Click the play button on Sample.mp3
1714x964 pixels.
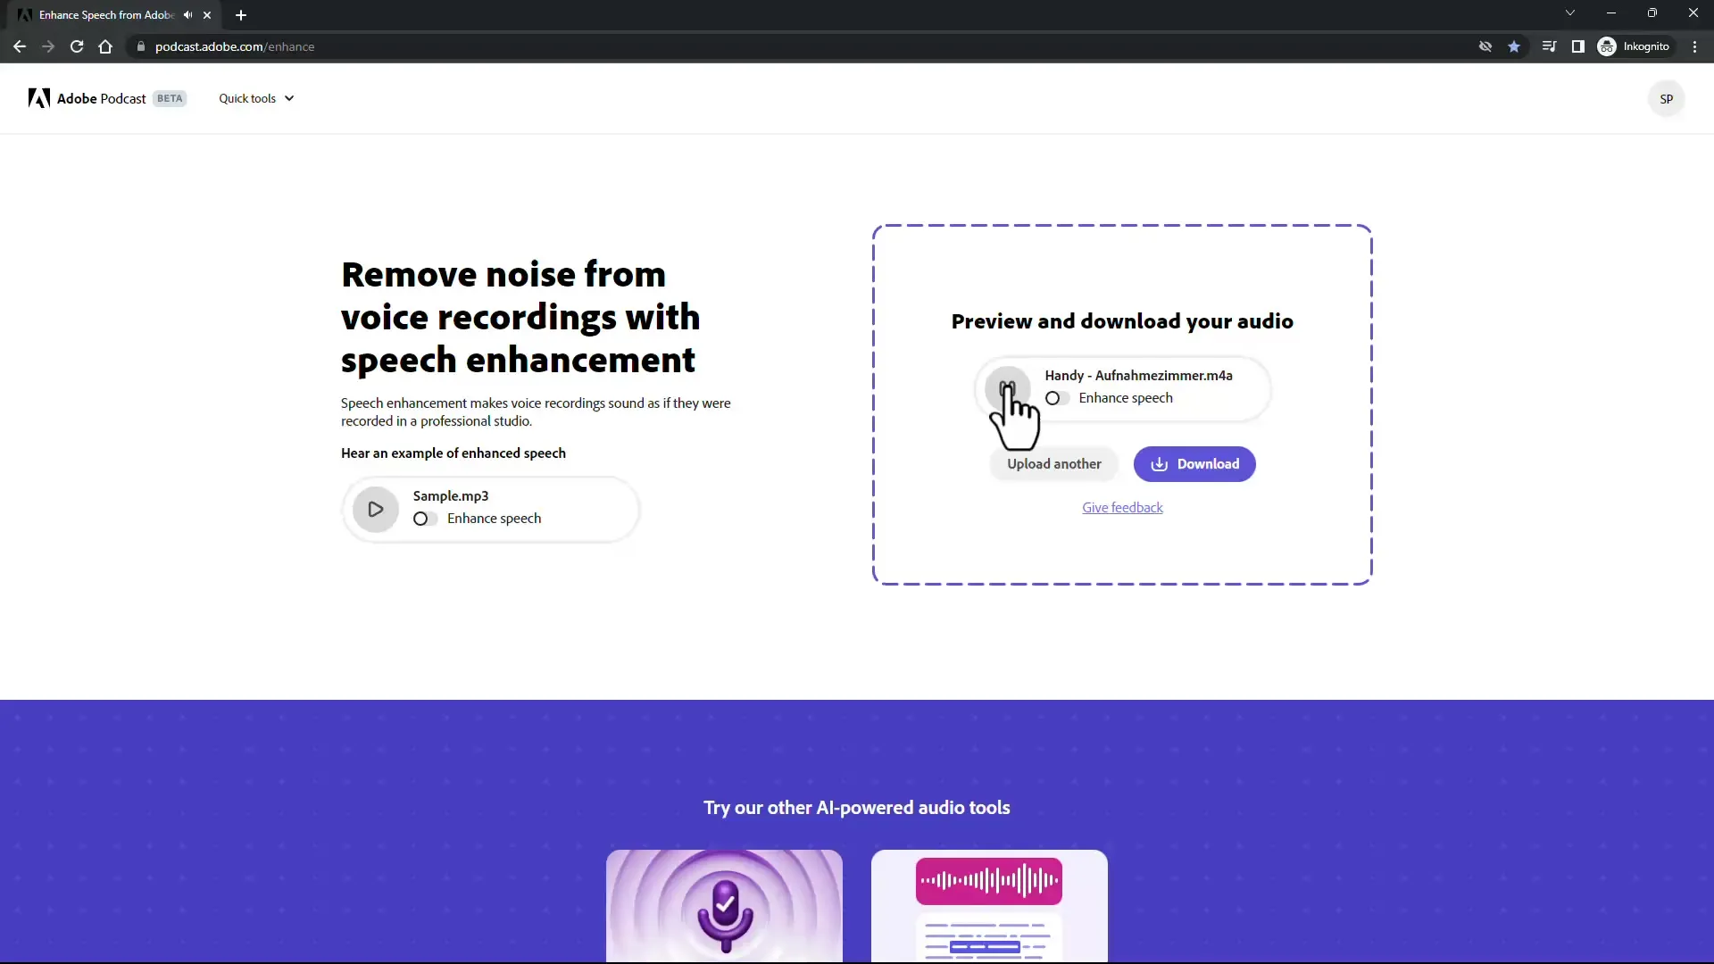(x=376, y=509)
